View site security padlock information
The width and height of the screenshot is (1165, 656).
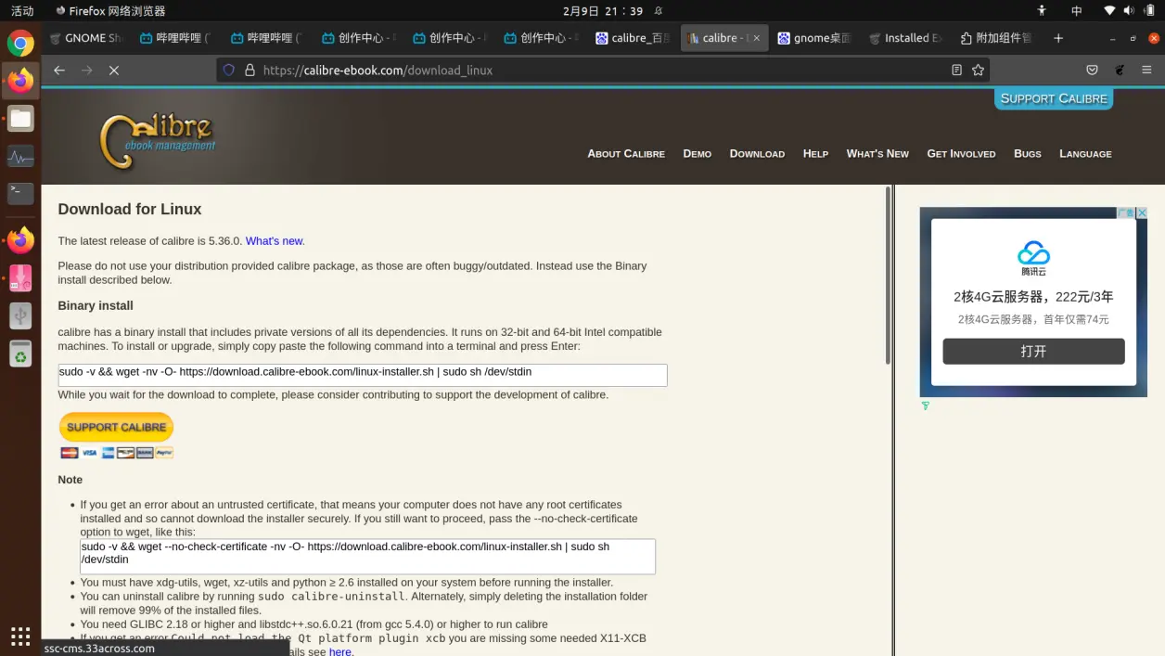250,70
